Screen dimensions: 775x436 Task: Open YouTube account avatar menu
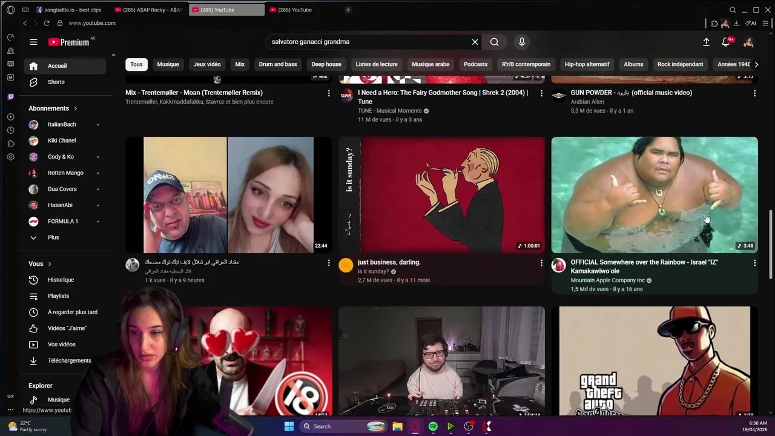pos(748,42)
